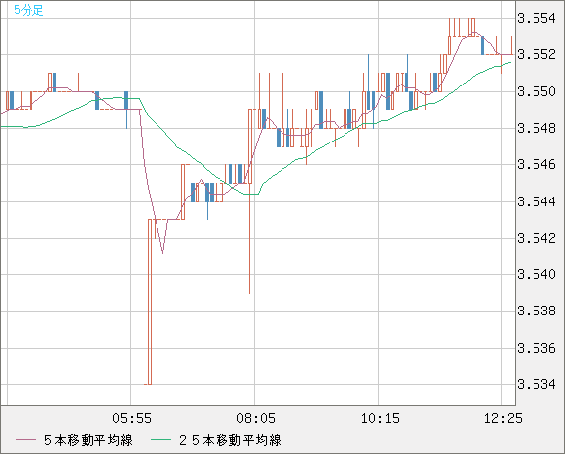The width and height of the screenshot is (565, 454).
Task: Click the 3.548 price axis label
Action: (x=536, y=128)
